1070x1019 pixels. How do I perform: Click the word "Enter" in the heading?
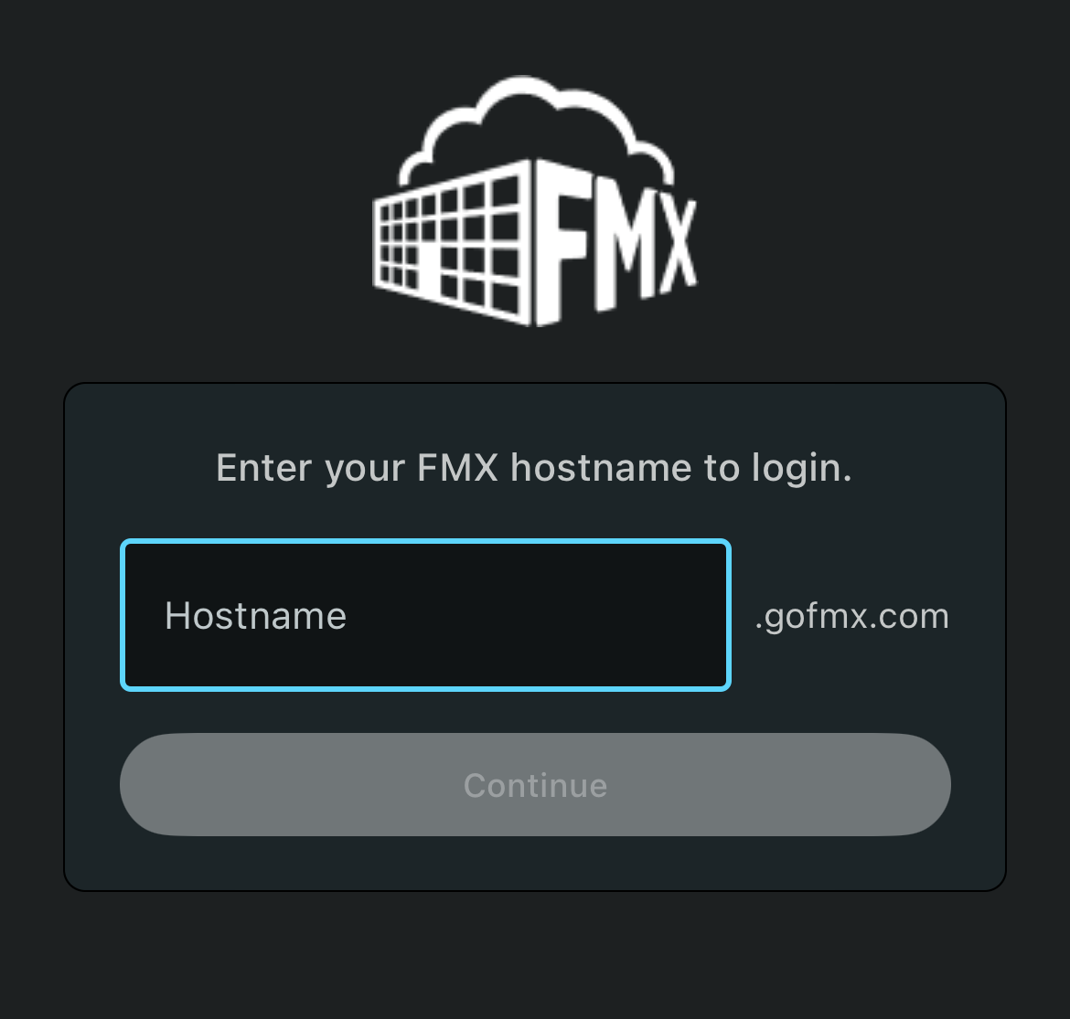pyautogui.click(x=264, y=468)
